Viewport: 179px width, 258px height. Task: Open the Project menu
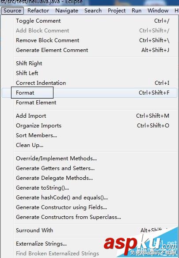117,11
